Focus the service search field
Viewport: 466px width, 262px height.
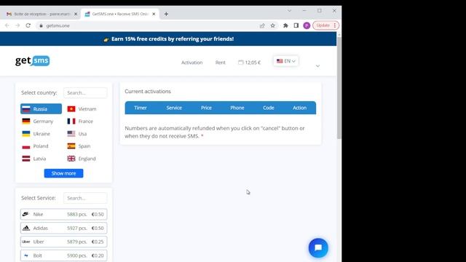tap(85, 198)
